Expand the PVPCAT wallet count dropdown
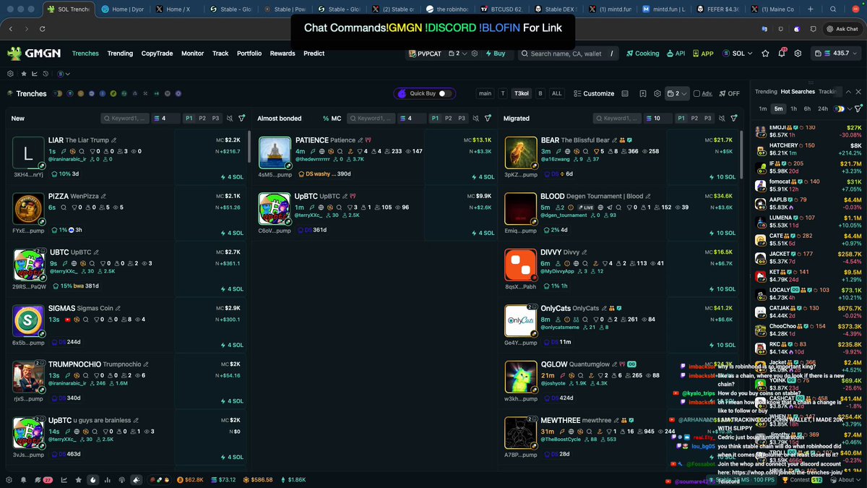 coord(457,53)
